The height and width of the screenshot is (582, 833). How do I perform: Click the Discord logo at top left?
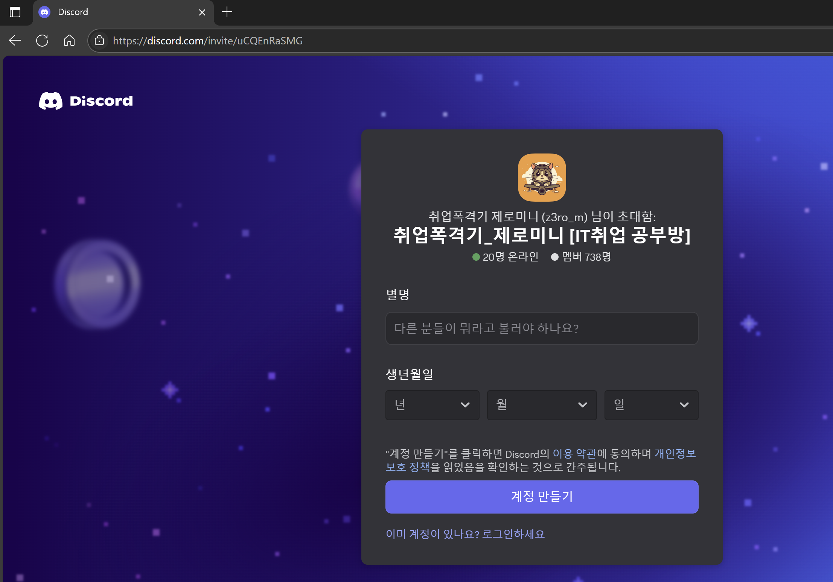pyautogui.click(x=86, y=101)
